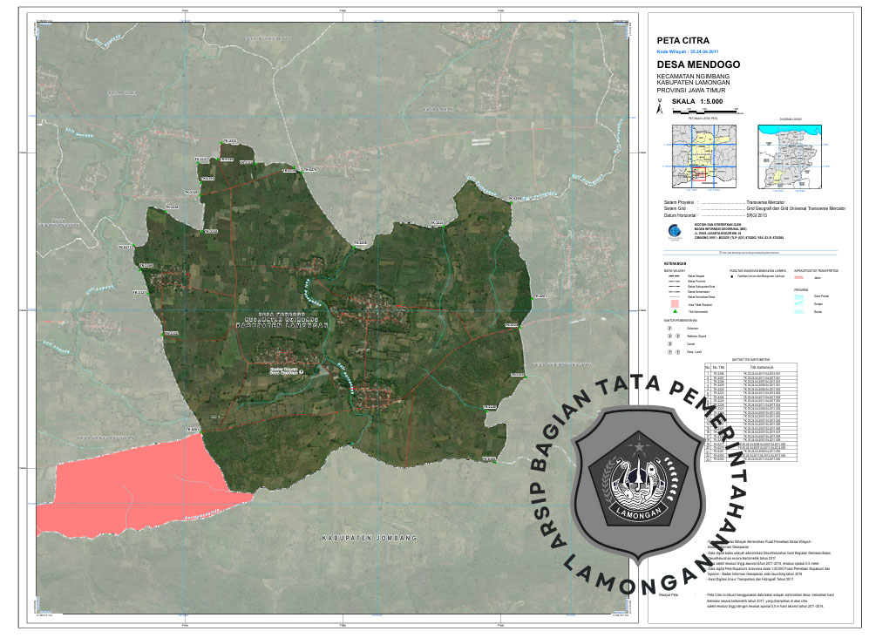Click the KETERANGAN legend heading

[673, 264]
